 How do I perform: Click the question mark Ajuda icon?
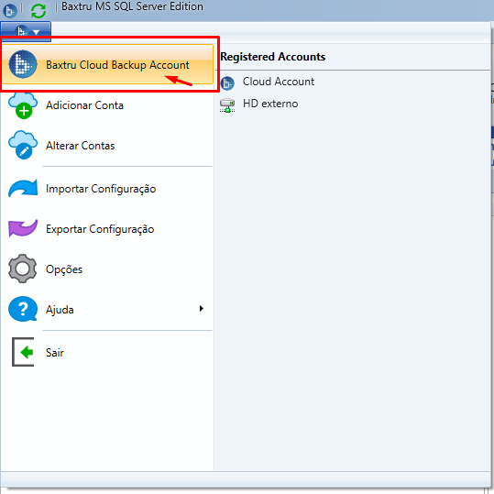point(23,309)
